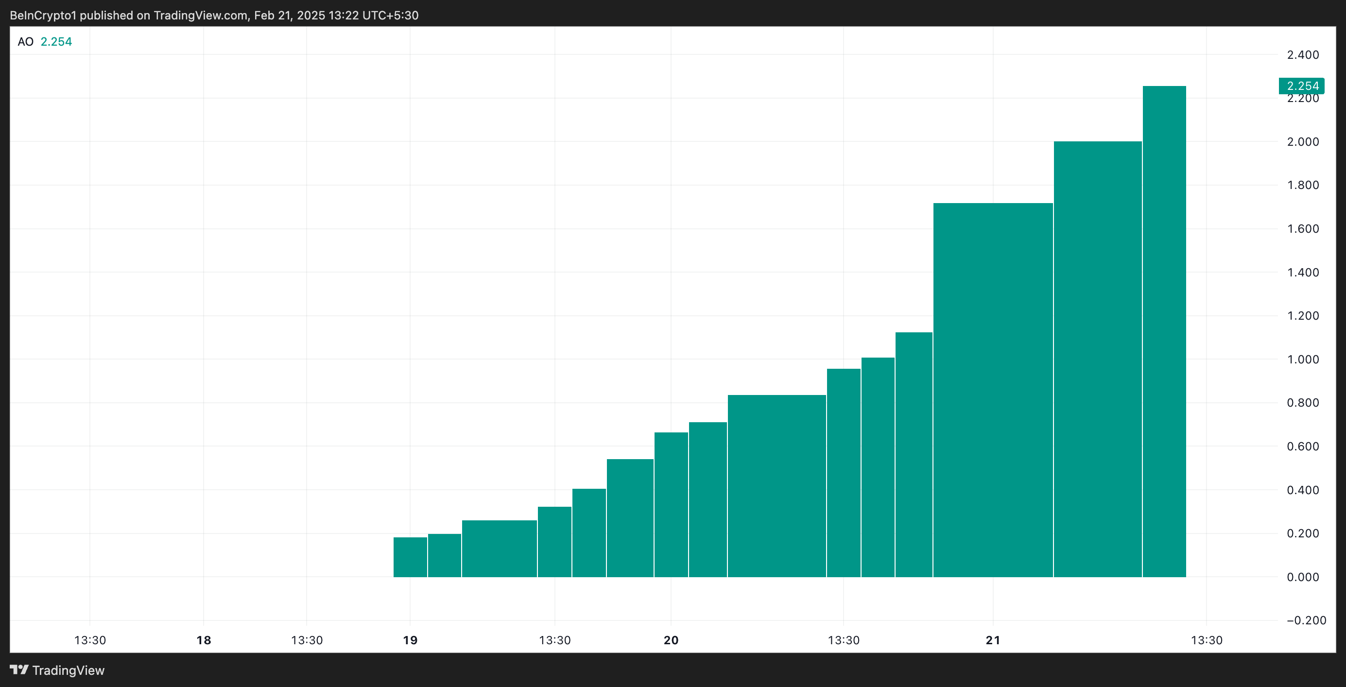Click the green 2.254 price axis tag

pos(1301,86)
